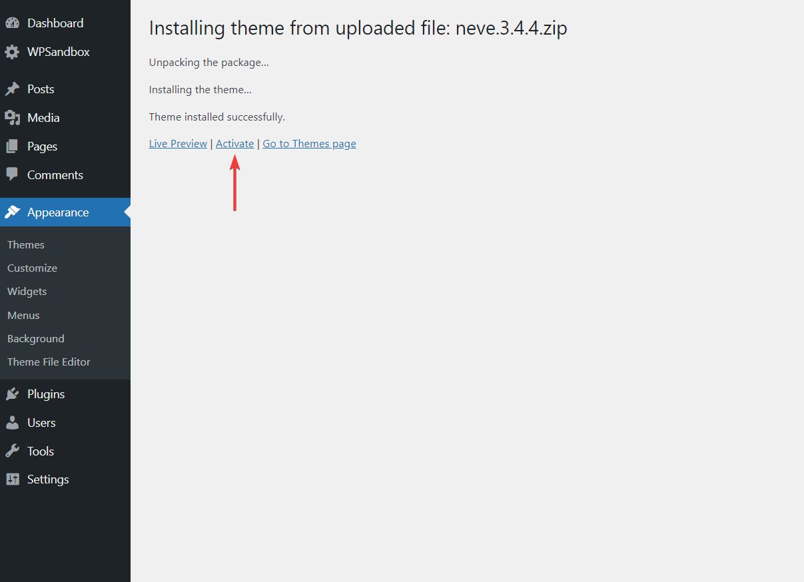Click the Appearance brush icon
804x582 pixels.
[14, 212]
